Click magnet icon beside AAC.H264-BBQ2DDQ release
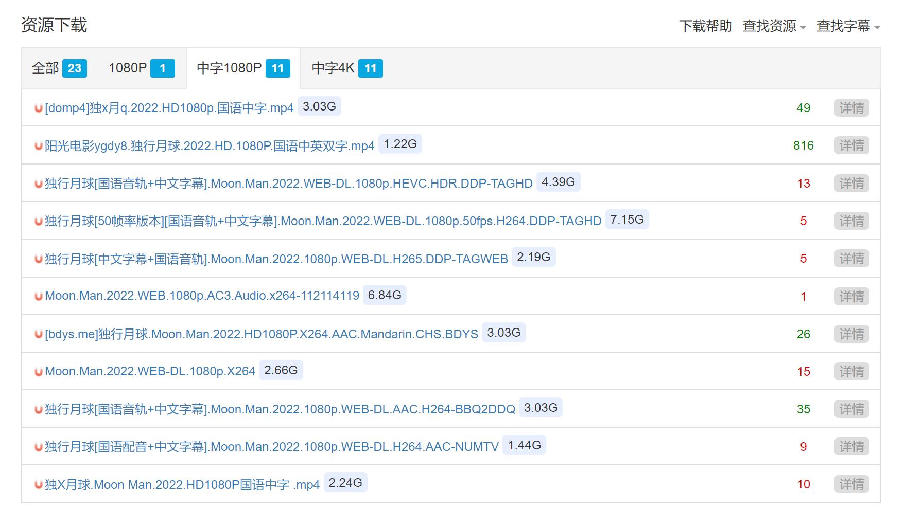Viewport: 906px width, 511px height. tap(38, 410)
